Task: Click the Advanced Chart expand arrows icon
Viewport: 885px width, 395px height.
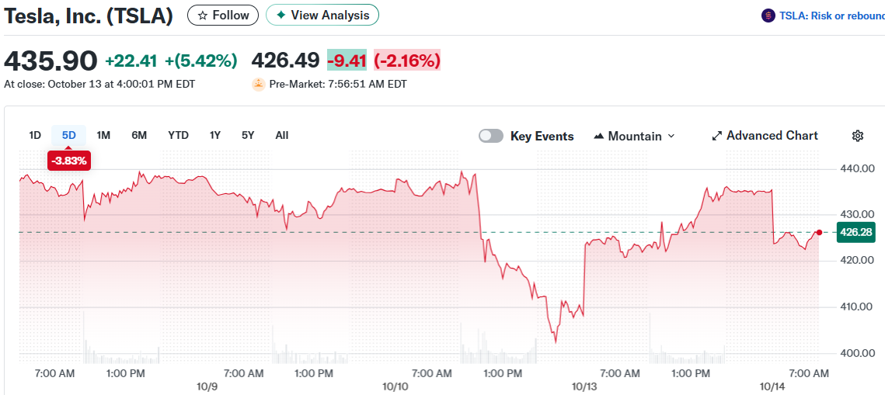Action: tap(717, 136)
